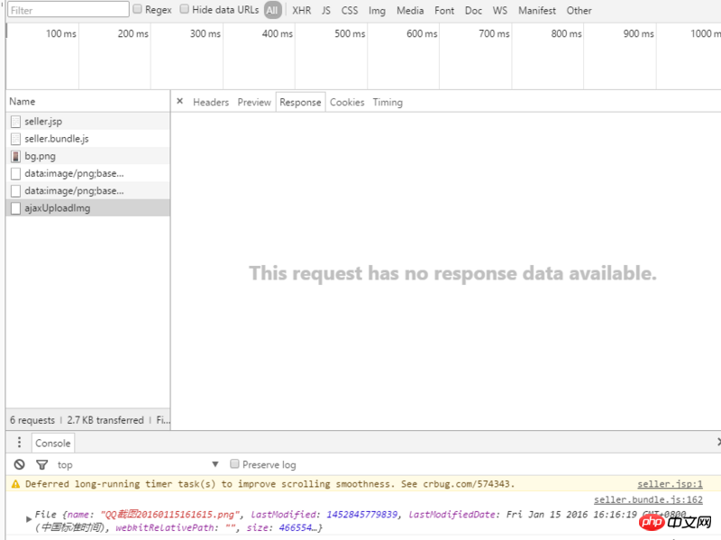Viewport: 721px width, 540px height.
Task: Click the network Filter text field
Action: [68, 10]
